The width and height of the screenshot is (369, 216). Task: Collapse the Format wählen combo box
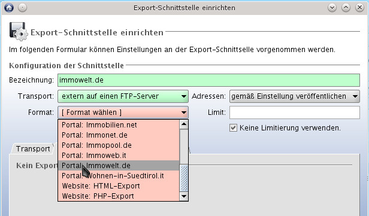[x=123, y=112]
